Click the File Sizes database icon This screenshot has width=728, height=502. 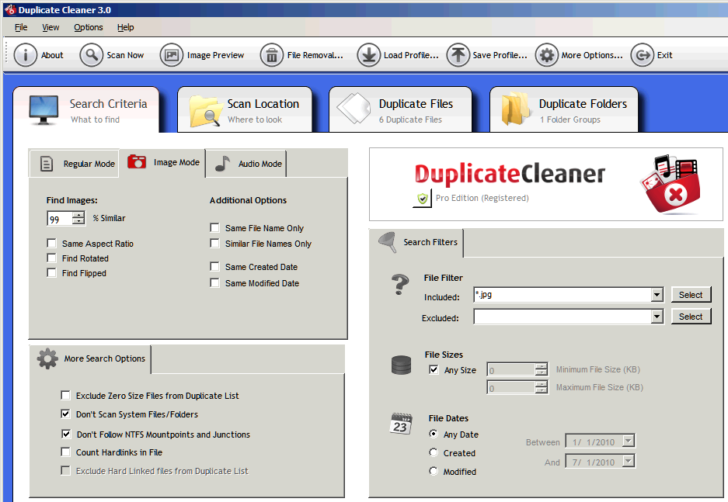pyautogui.click(x=401, y=365)
